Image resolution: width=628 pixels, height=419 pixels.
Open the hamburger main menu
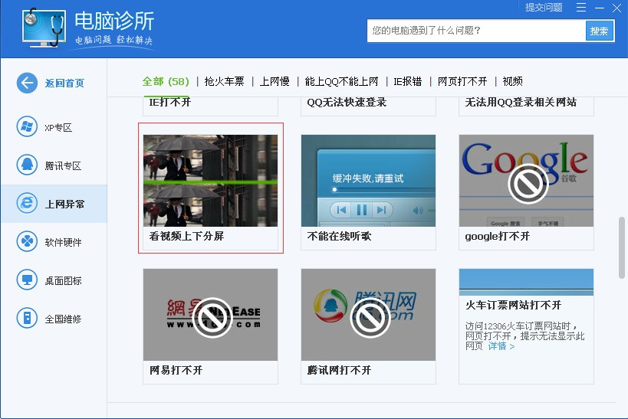(581, 8)
